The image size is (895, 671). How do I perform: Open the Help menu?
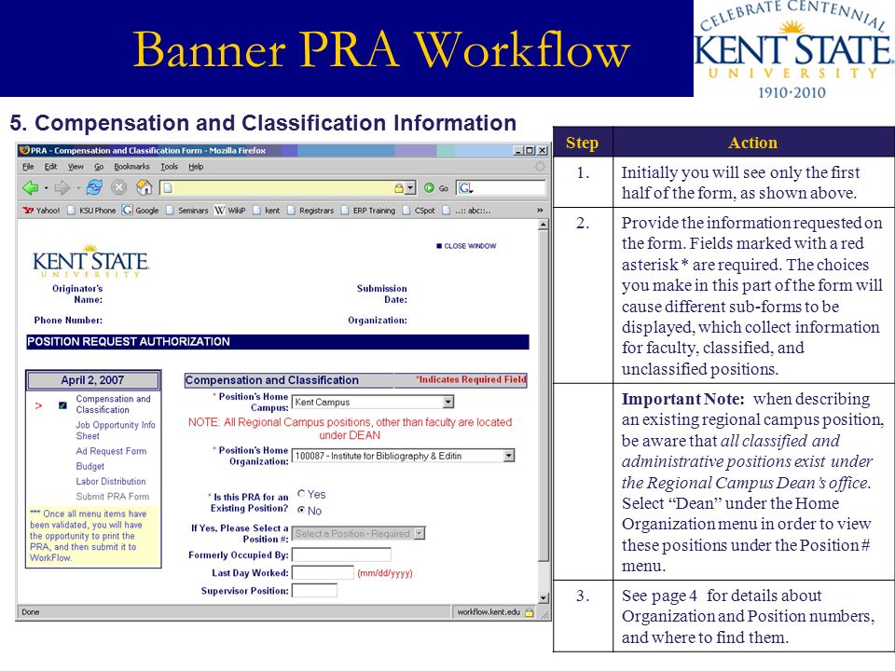tap(196, 167)
